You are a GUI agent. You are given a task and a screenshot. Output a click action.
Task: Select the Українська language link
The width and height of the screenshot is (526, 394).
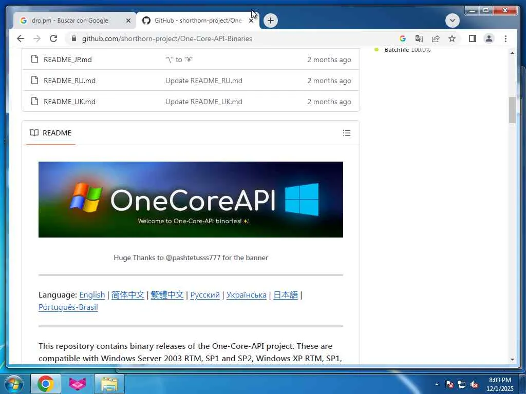click(x=246, y=295)
